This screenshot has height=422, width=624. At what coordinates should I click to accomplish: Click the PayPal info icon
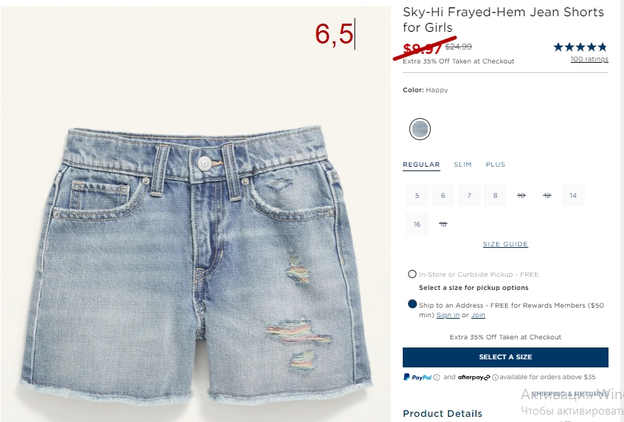pyautogui.click(x=437, y=378)
